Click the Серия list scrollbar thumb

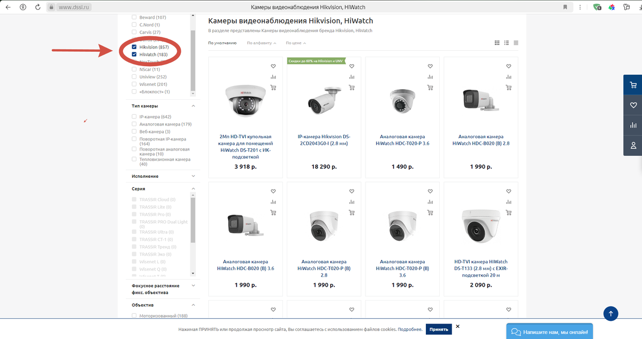coord(193,219)
